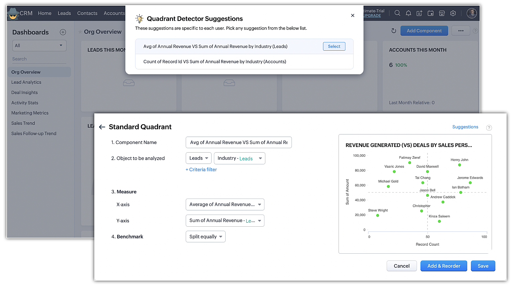The image size is (512, 286).
Task: Open the calendar icon in top bar
Action: click(x=431, y=13)
